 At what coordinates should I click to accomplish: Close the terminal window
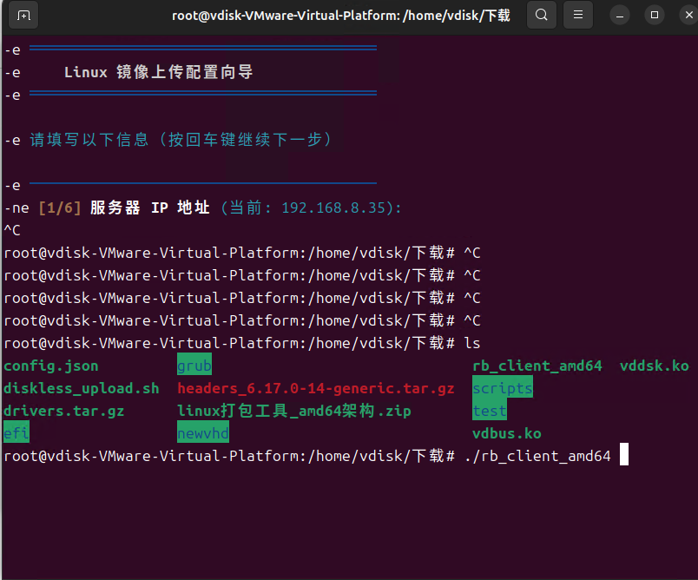[681, 15]
